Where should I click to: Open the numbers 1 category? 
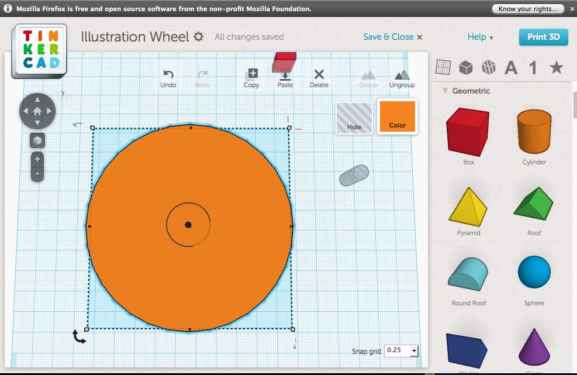pos(533,68)
